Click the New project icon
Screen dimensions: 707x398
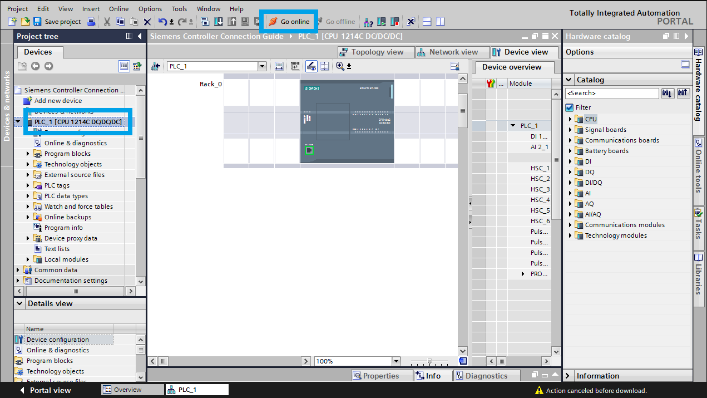tap(12, 22)
